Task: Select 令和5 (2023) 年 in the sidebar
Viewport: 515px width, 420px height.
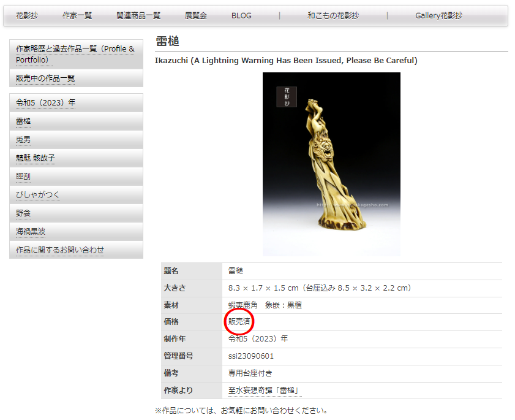Action: [46, 102]
